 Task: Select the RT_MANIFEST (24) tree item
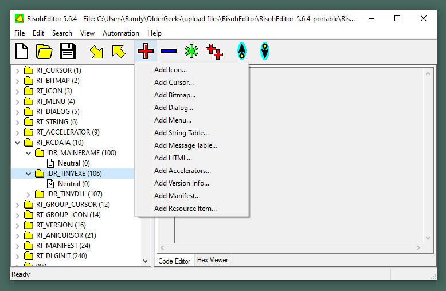pyautogui.click(x=63, y=246)
